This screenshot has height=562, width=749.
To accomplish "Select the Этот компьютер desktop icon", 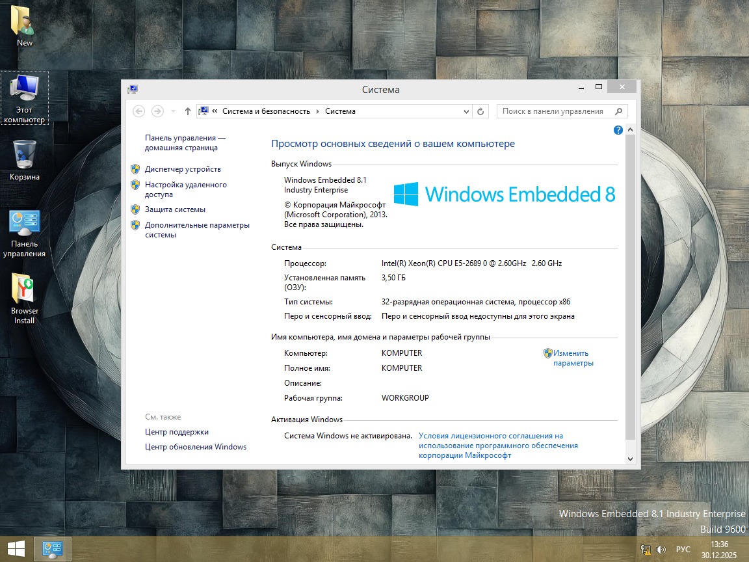I will 25,98.
